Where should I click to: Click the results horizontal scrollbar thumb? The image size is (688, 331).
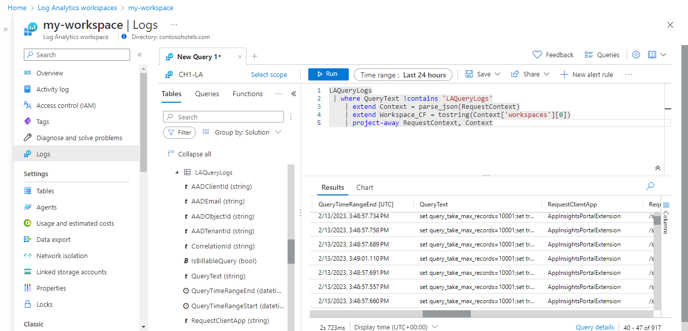pos(447,314)
